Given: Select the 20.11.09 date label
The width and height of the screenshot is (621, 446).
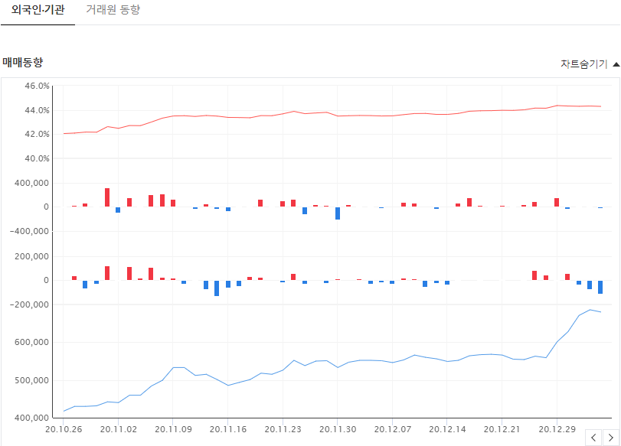Looking at the screenshot, I should click(x=173, y=429).
